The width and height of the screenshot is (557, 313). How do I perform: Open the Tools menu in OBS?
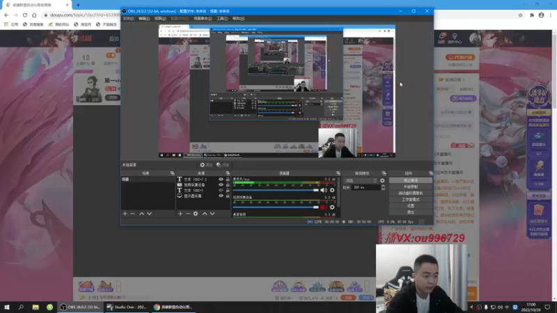click(x=222, y=19)
